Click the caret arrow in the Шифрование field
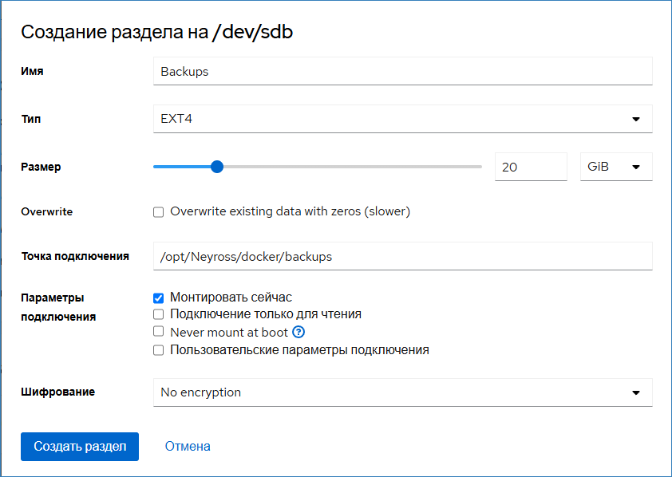672x477 pixels. click(x=636, y=392)
